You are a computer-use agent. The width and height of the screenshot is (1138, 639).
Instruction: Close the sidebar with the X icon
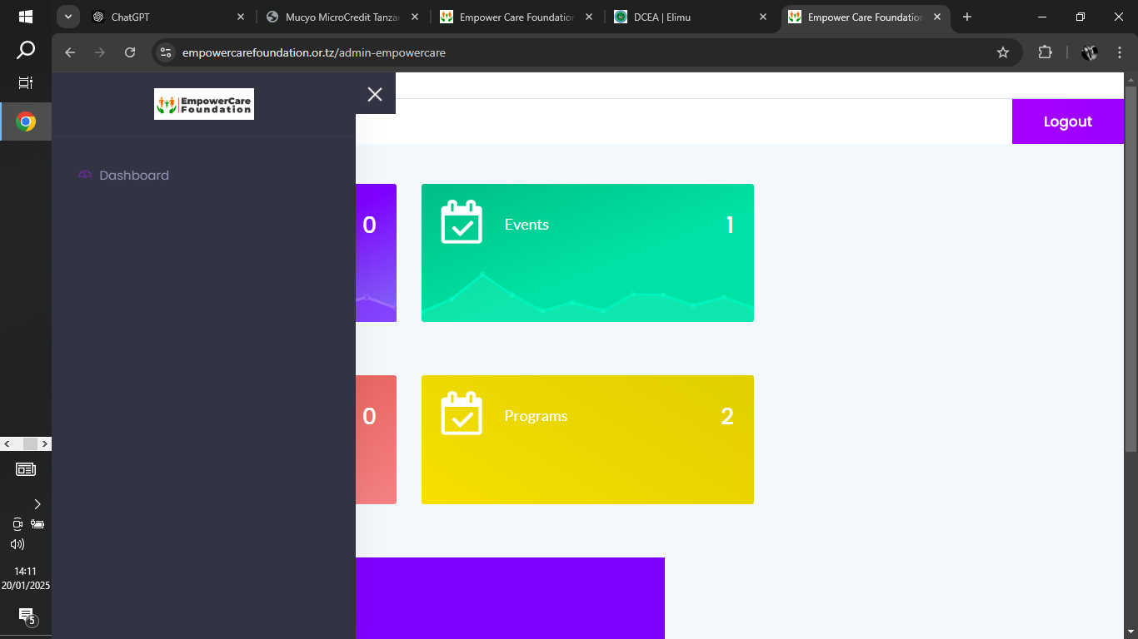375,94
